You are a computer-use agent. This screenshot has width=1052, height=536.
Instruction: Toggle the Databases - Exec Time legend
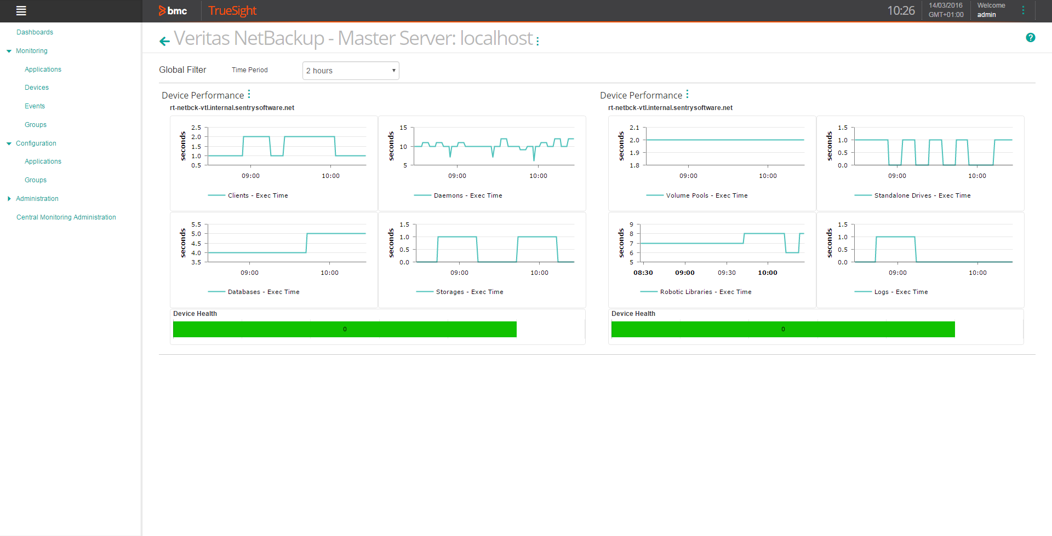click(254, 292)
